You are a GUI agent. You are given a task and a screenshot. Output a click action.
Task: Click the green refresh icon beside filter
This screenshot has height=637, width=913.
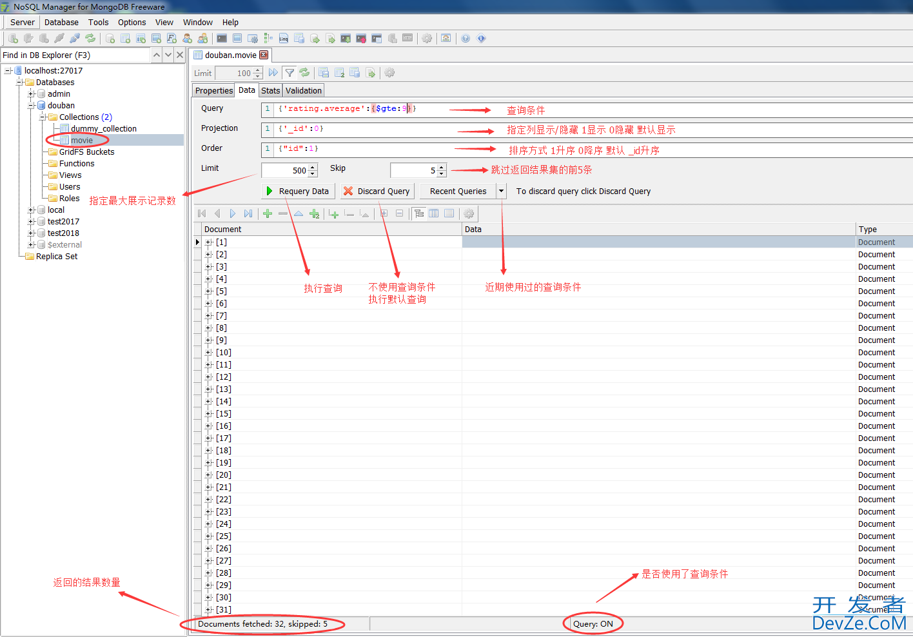[304, 73]
